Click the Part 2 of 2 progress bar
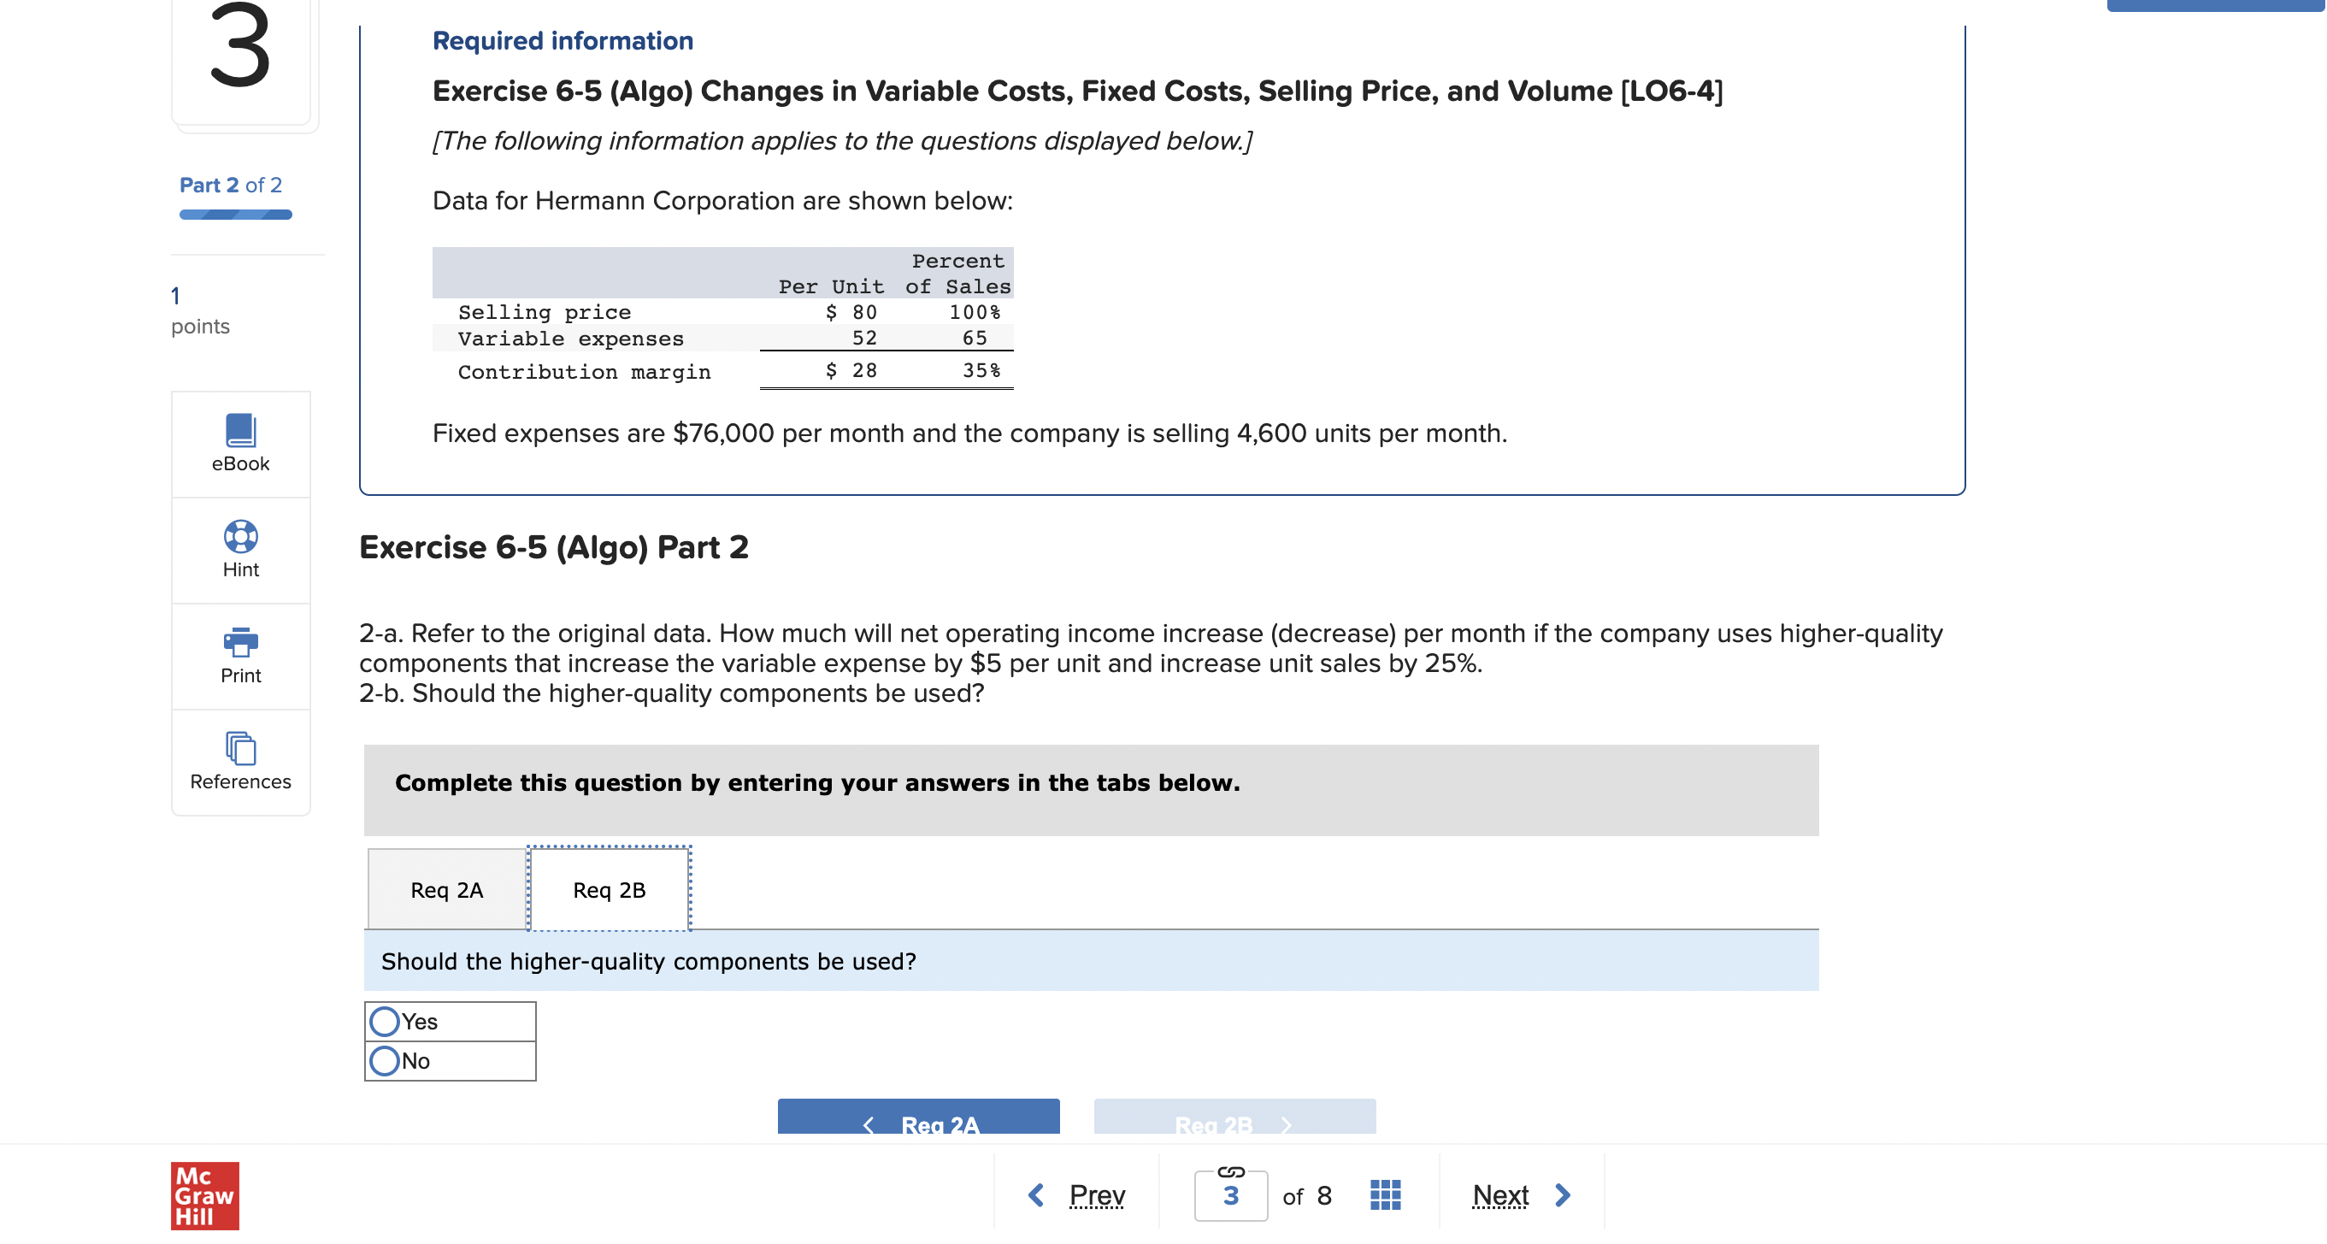The width and height of the screenshot is (2327, 1244). pyautogui.click(x=235, y=215)
